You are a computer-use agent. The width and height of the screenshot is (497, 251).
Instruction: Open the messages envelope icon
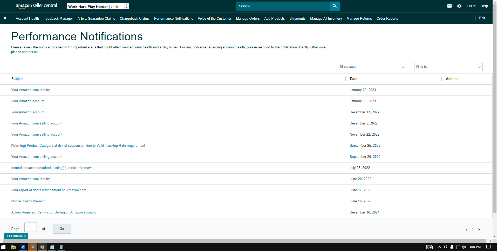(x=450, y=6)
